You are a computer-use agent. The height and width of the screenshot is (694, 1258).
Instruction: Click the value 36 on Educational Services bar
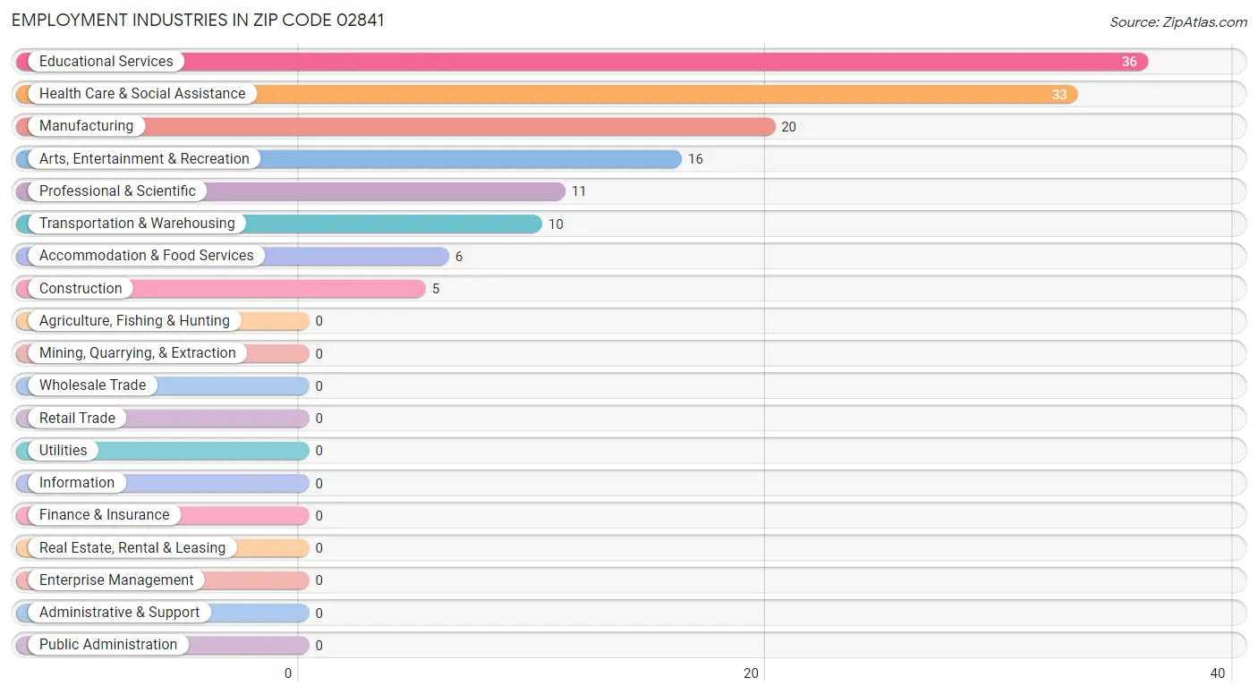[x=1129, y=62]
